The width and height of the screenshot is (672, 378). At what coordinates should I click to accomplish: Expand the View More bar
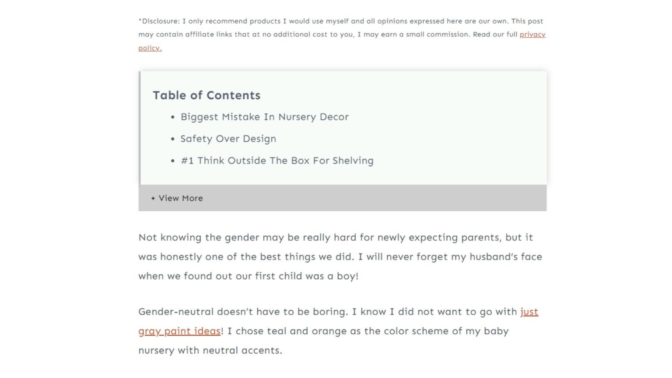(342, 198)
